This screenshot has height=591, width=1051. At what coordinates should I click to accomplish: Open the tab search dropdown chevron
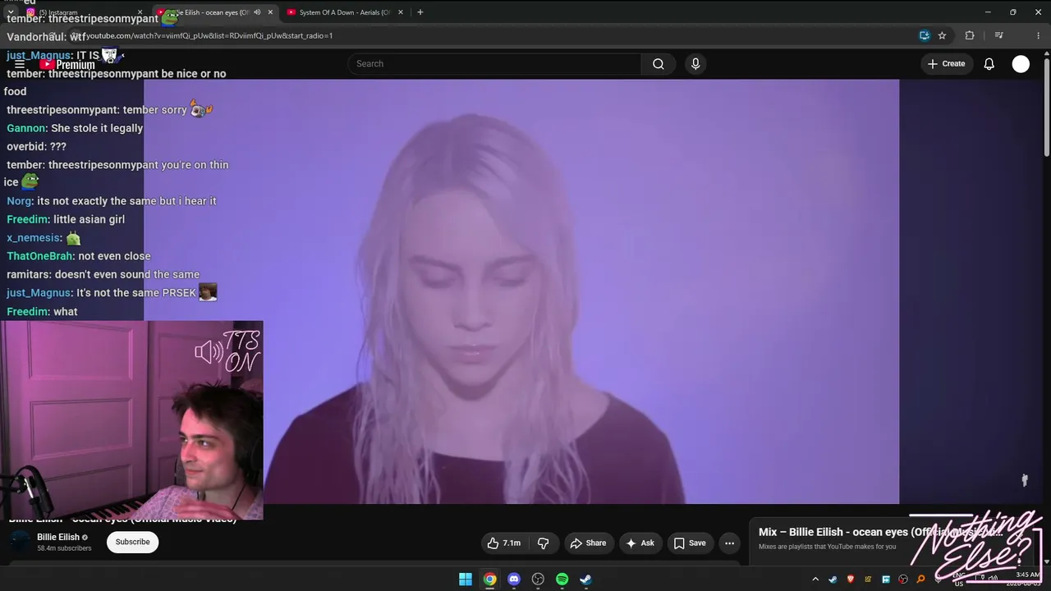click(x=11, y=12)
